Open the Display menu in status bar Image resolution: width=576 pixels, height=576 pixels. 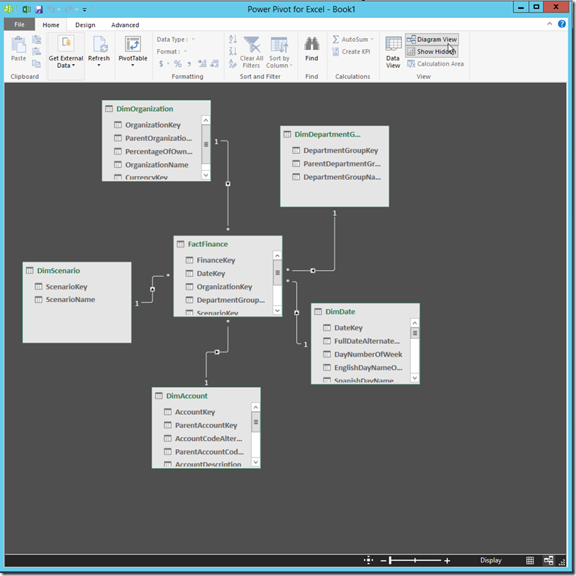click(x=490, y=560)
